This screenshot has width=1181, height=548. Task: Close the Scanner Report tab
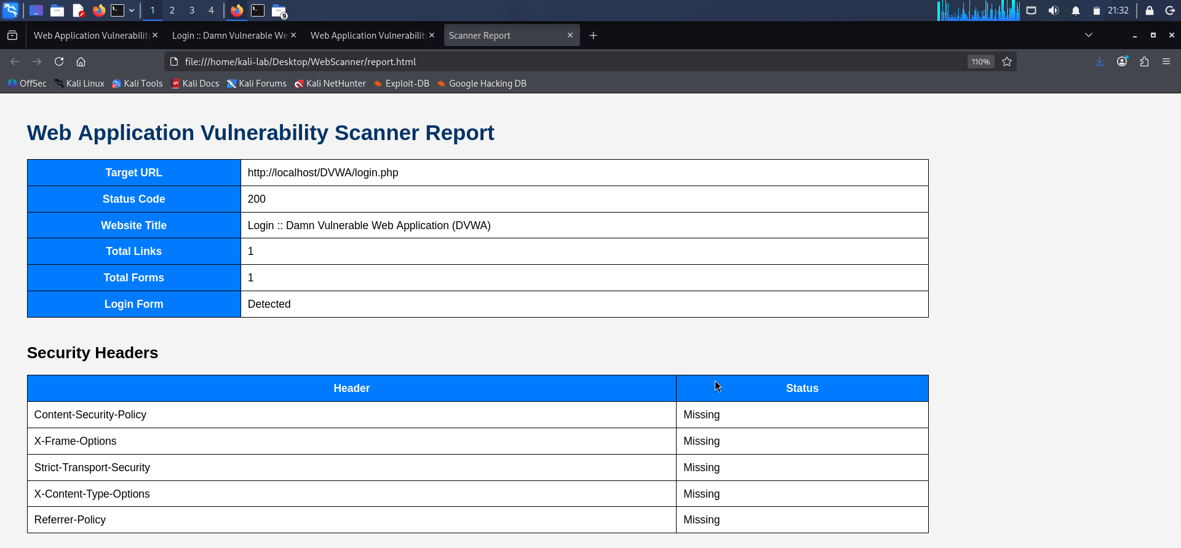click(570, 36)
